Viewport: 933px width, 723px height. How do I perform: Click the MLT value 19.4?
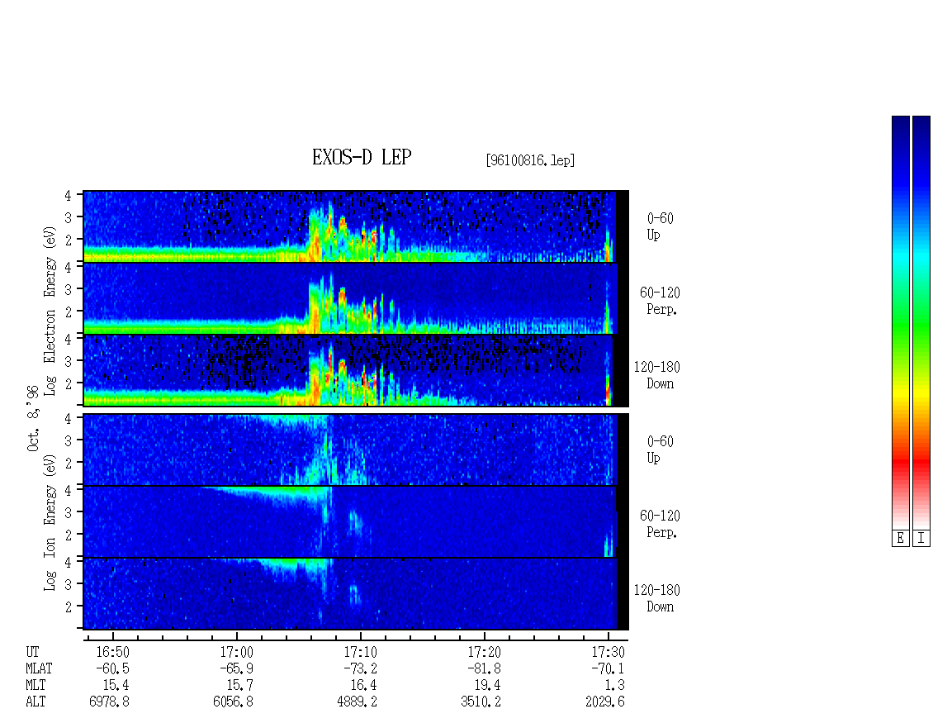pos(487,686)
